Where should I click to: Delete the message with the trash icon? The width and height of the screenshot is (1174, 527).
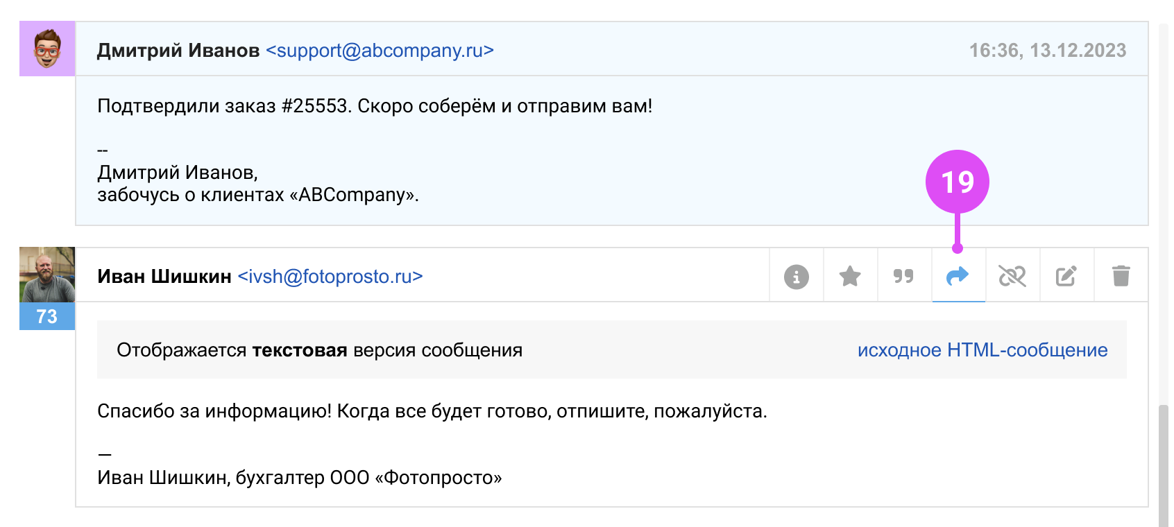click(1121, 276)
